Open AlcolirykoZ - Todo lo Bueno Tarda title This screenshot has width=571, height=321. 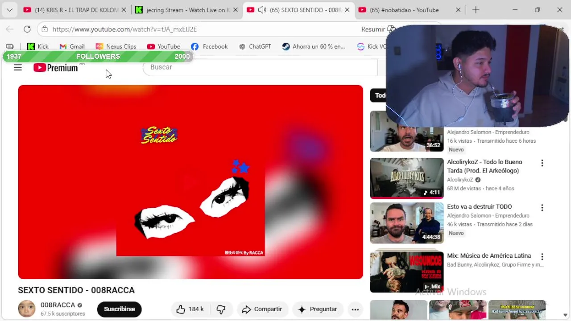484,166
